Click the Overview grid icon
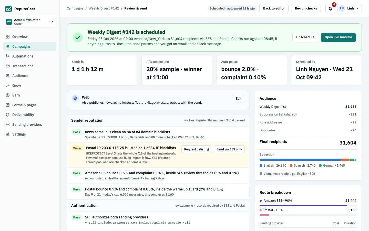The width and height of the screenshot is (369, 231). tap(8, 37)
